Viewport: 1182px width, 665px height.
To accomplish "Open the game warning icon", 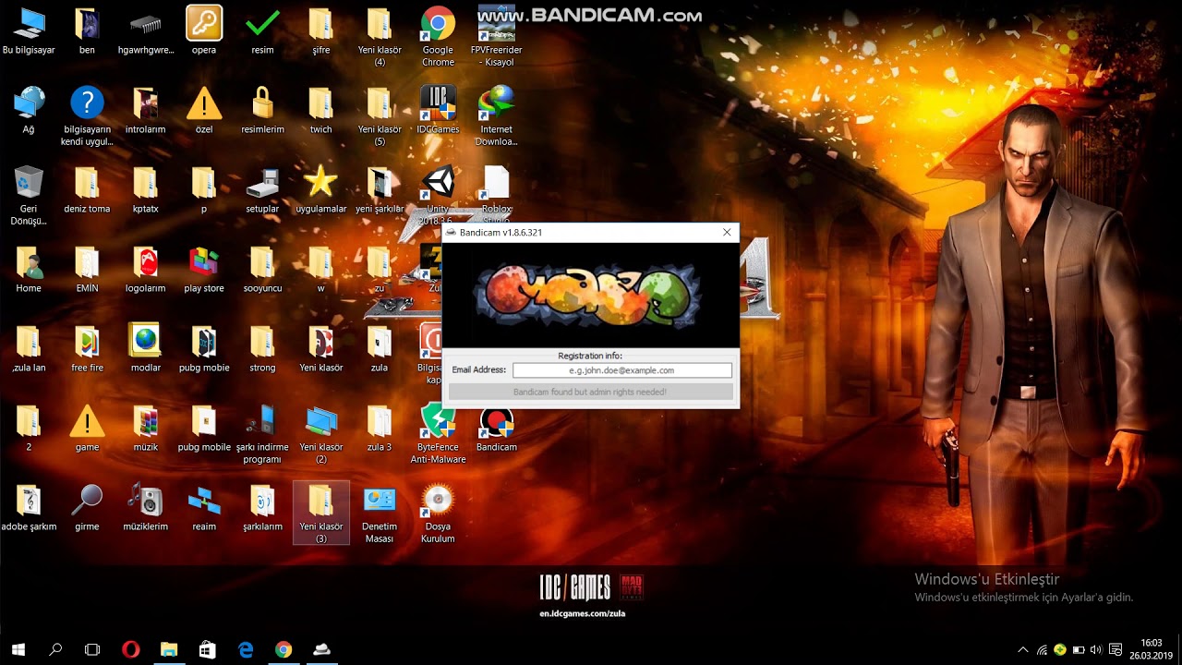I will [x=87, y=421].
